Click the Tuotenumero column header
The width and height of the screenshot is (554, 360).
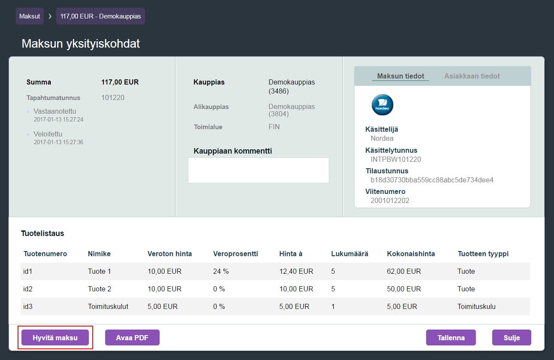(45, 254)
